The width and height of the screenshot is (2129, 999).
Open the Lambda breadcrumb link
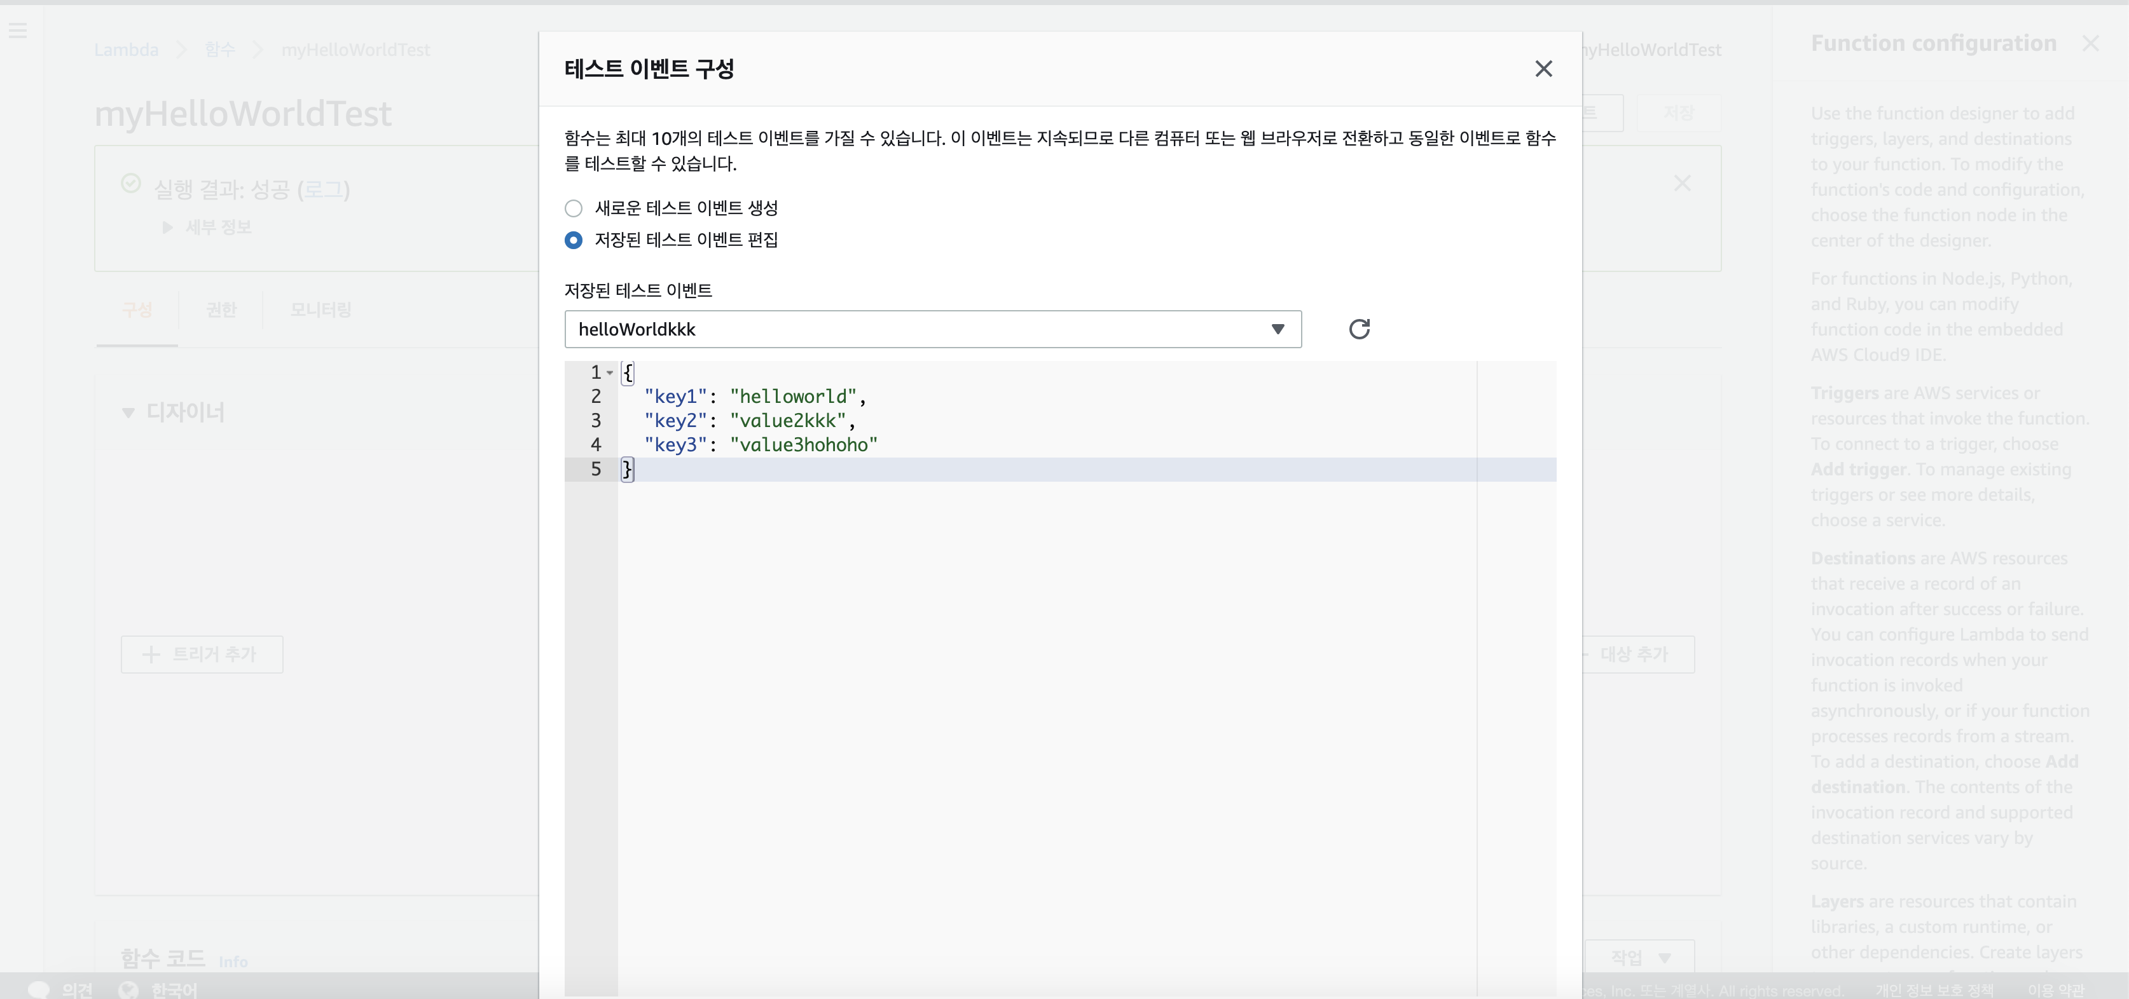tap(126, 50)
